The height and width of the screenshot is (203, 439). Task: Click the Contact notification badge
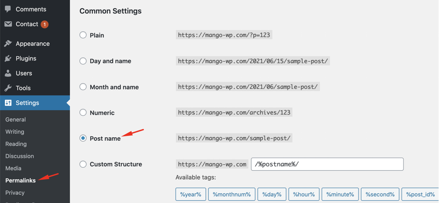point(45,24)
